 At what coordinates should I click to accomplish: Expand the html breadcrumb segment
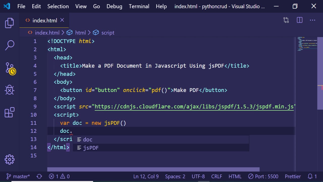pyautogui.click(x=80, y=33)
